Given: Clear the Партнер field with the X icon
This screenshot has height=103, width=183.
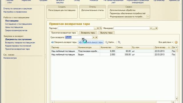Looking at the screenshot, I should 98,28.
